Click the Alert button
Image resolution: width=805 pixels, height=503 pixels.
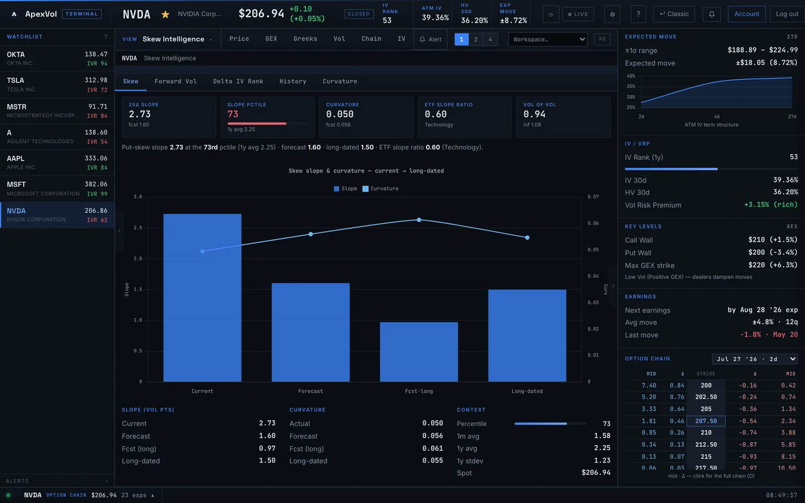430,39
